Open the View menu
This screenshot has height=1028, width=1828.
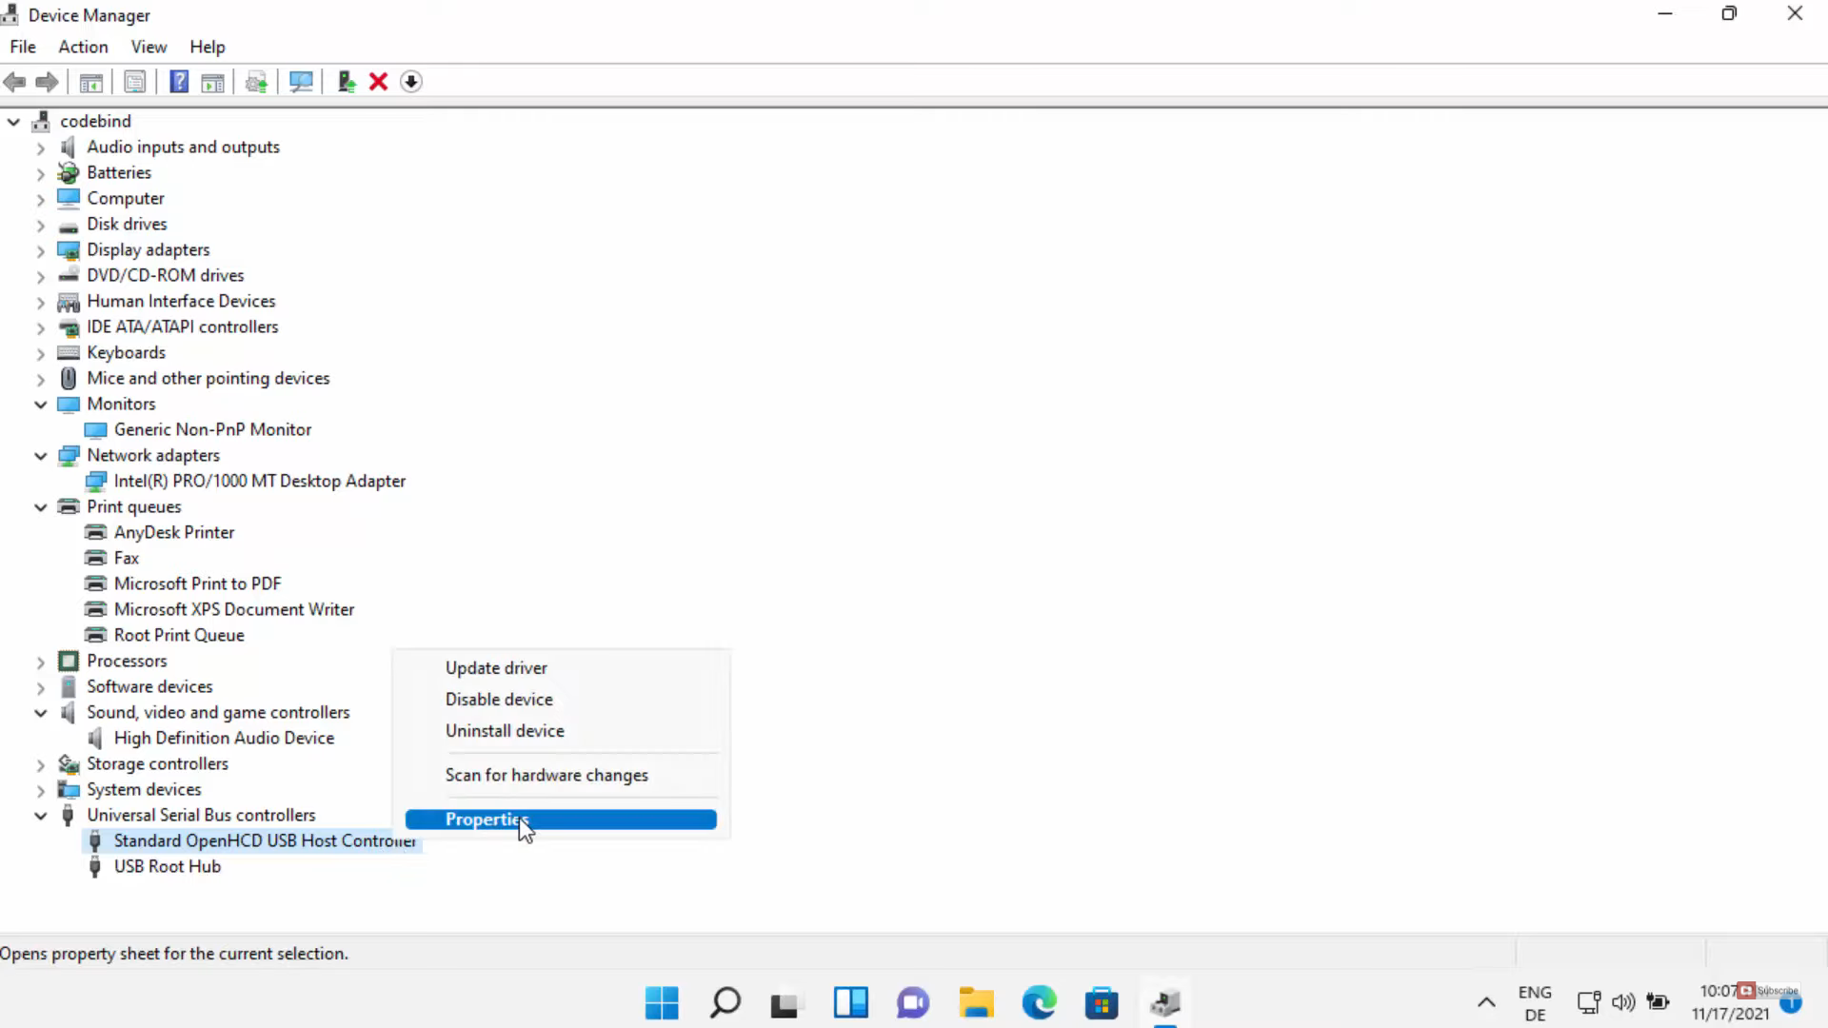149,47
